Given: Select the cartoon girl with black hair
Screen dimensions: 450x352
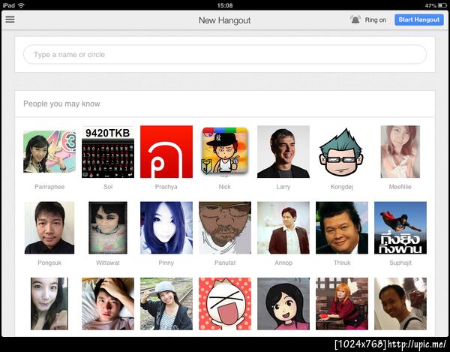Looking at the screenshot, I should tap(283, 303).
